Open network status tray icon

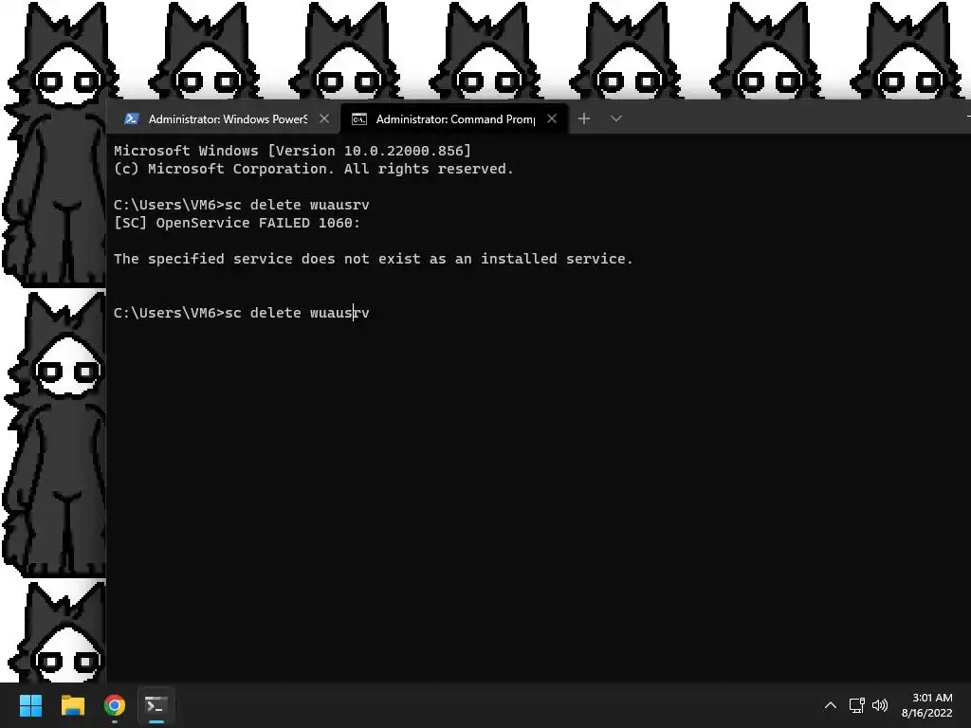856,705
